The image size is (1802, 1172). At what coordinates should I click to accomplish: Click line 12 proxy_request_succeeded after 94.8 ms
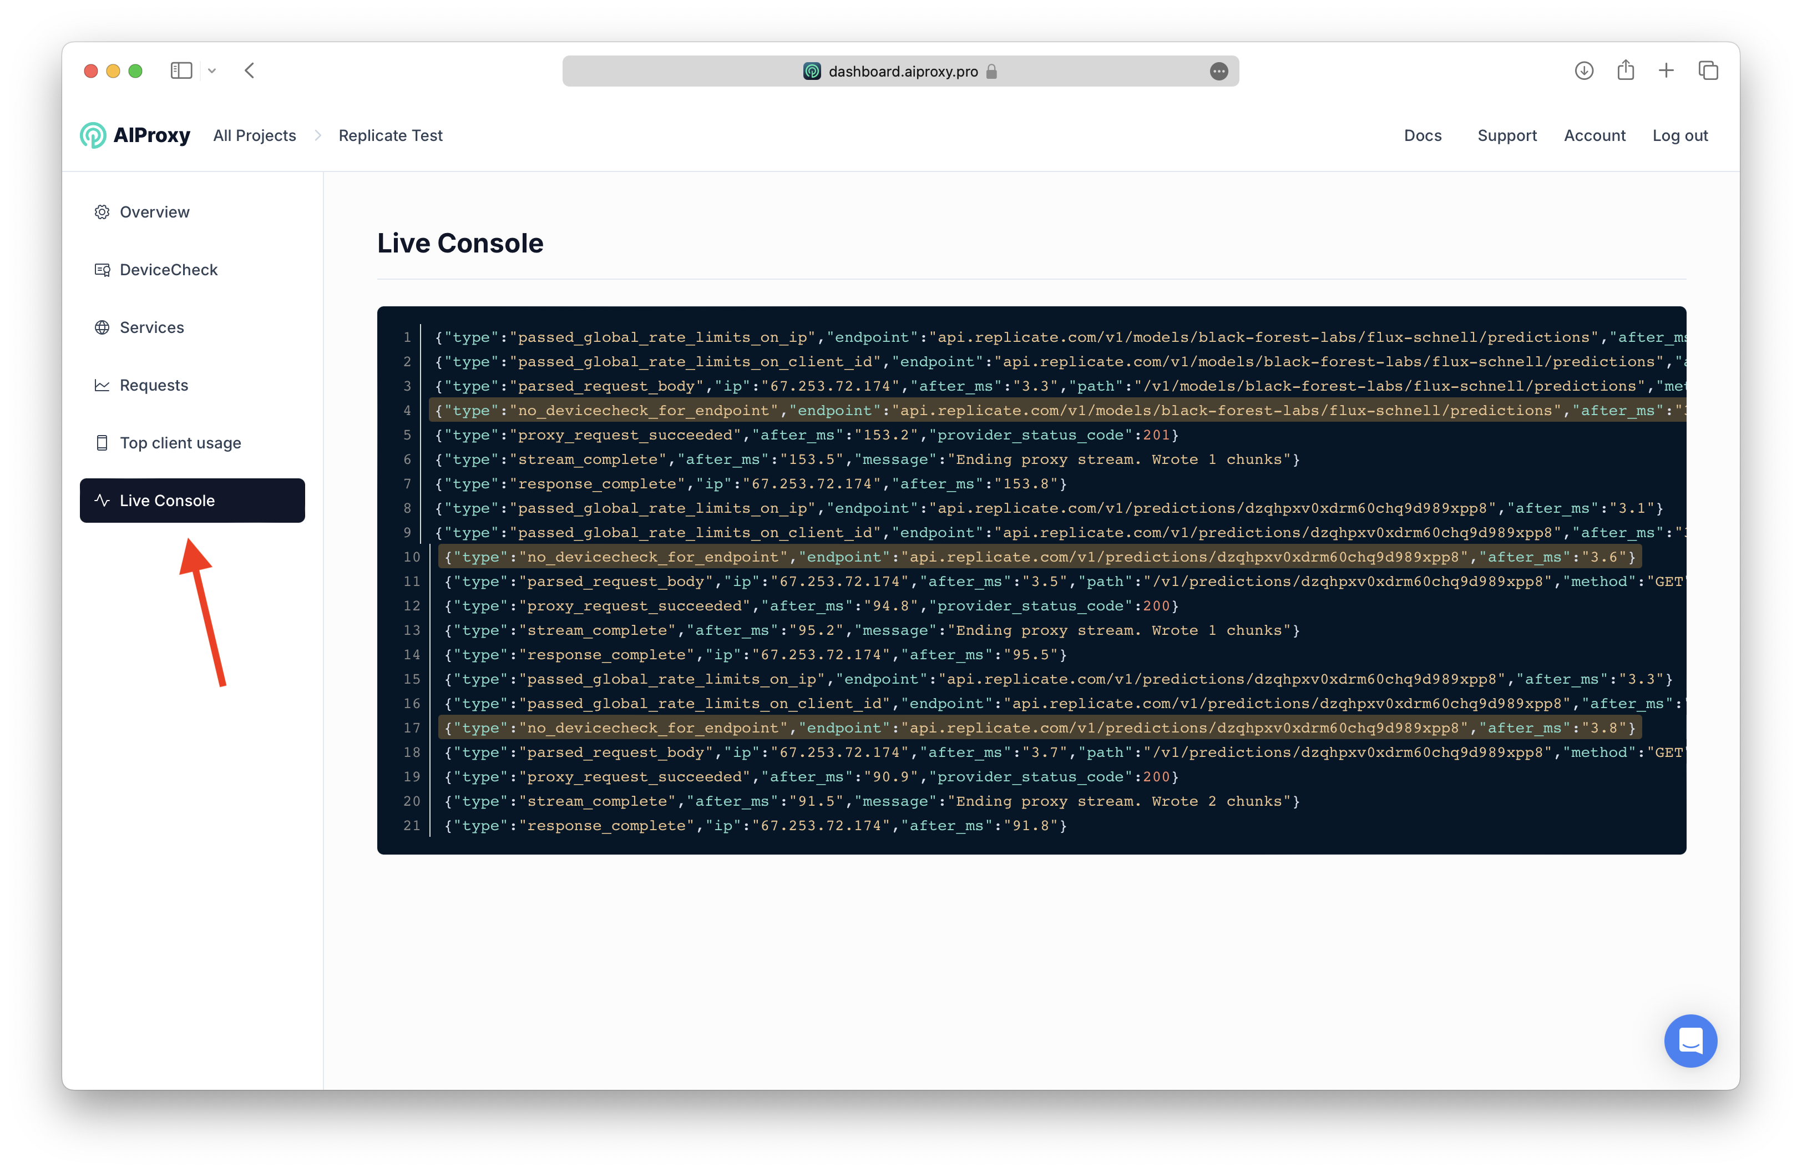tap(811, 605)
